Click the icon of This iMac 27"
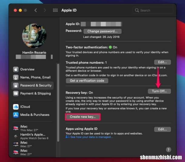 (16, 128)
